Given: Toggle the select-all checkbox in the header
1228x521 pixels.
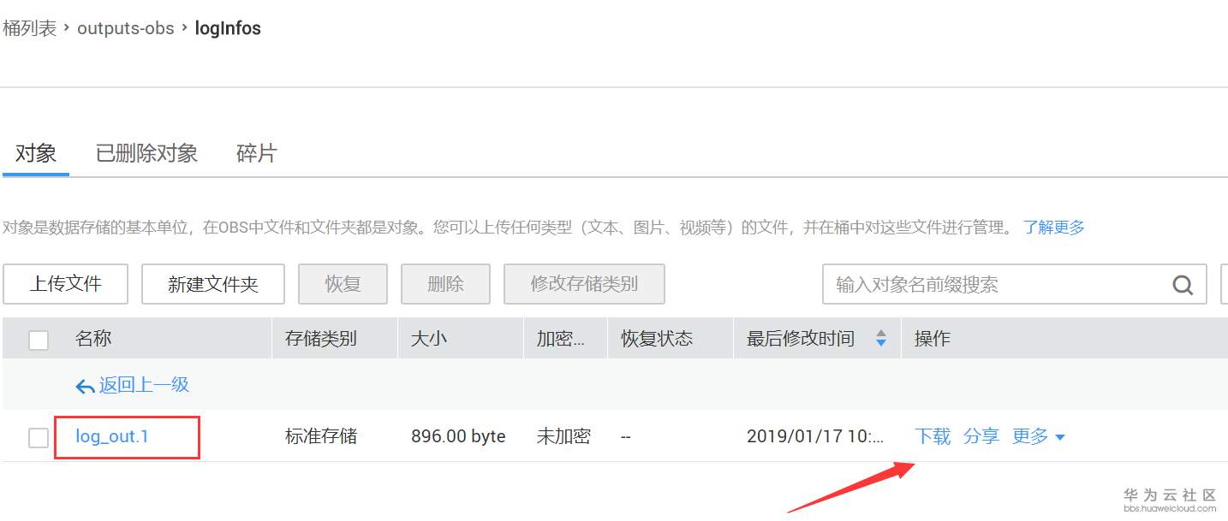Looking at the screenshot, I should (39, 340).
